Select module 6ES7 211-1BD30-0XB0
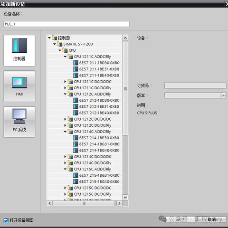 99,63
